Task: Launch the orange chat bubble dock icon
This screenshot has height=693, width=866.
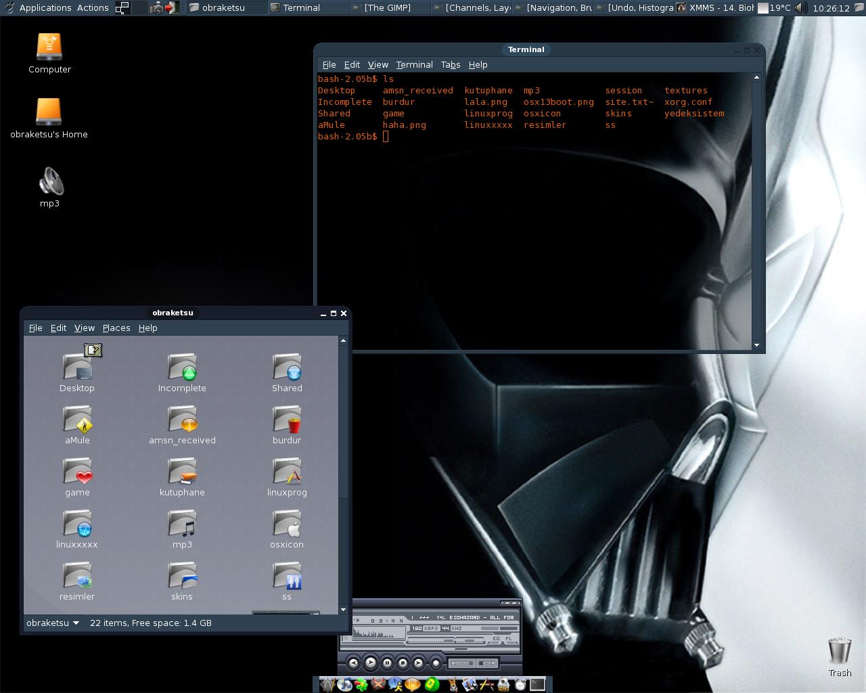Action: (413, 684)
